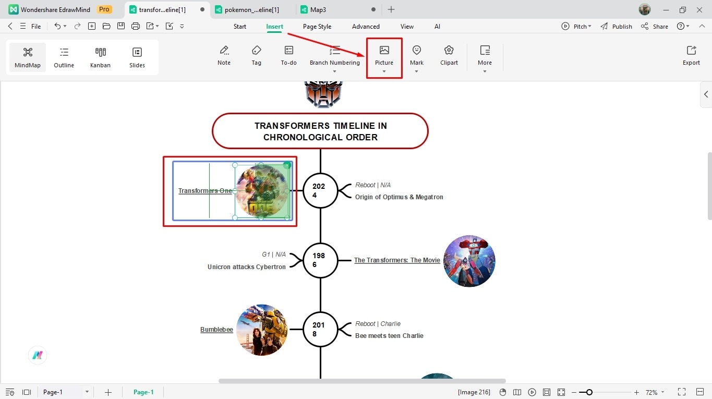Open the Start ribbon tab
Viewport: 712px width, 399px height.
coord(240,26)
